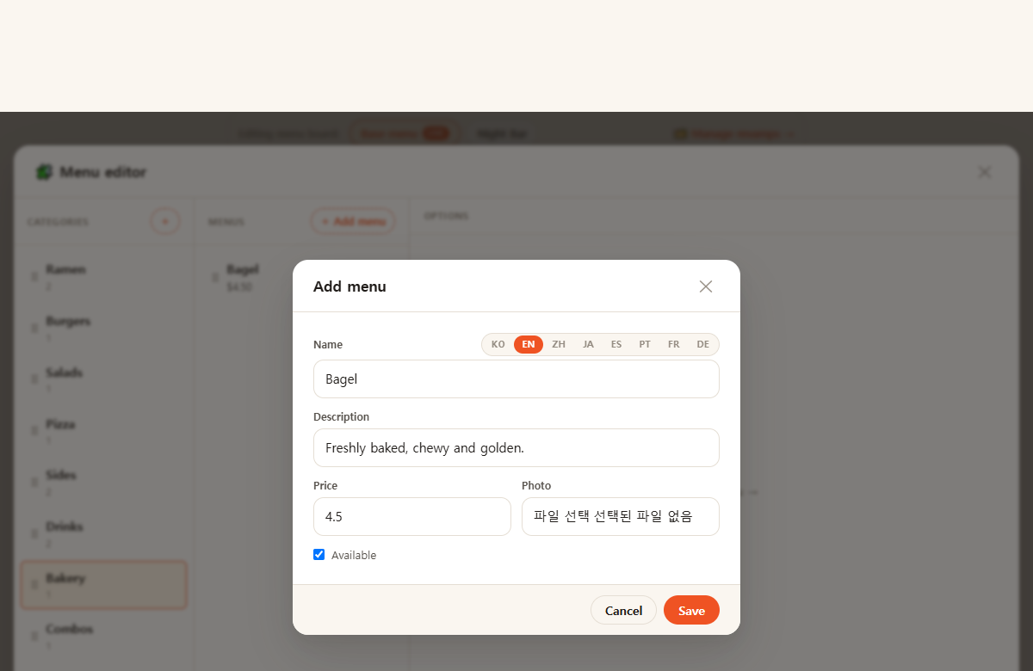Click the Name field containing Bagel
Screen dimensions: 1033x671
[516, 379]
